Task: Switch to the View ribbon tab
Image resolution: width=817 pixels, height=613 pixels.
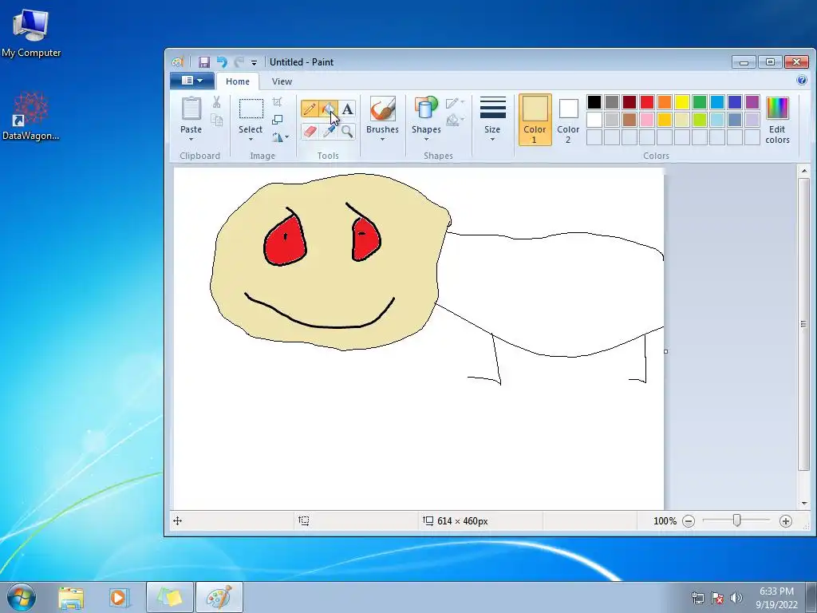Action: coord(282,81)
